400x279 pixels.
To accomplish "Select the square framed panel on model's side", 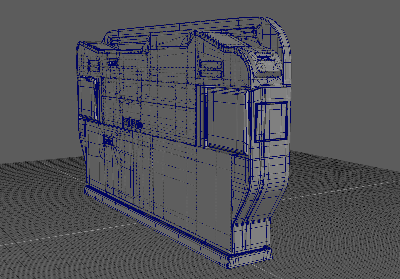I will (x=271, y=122).
